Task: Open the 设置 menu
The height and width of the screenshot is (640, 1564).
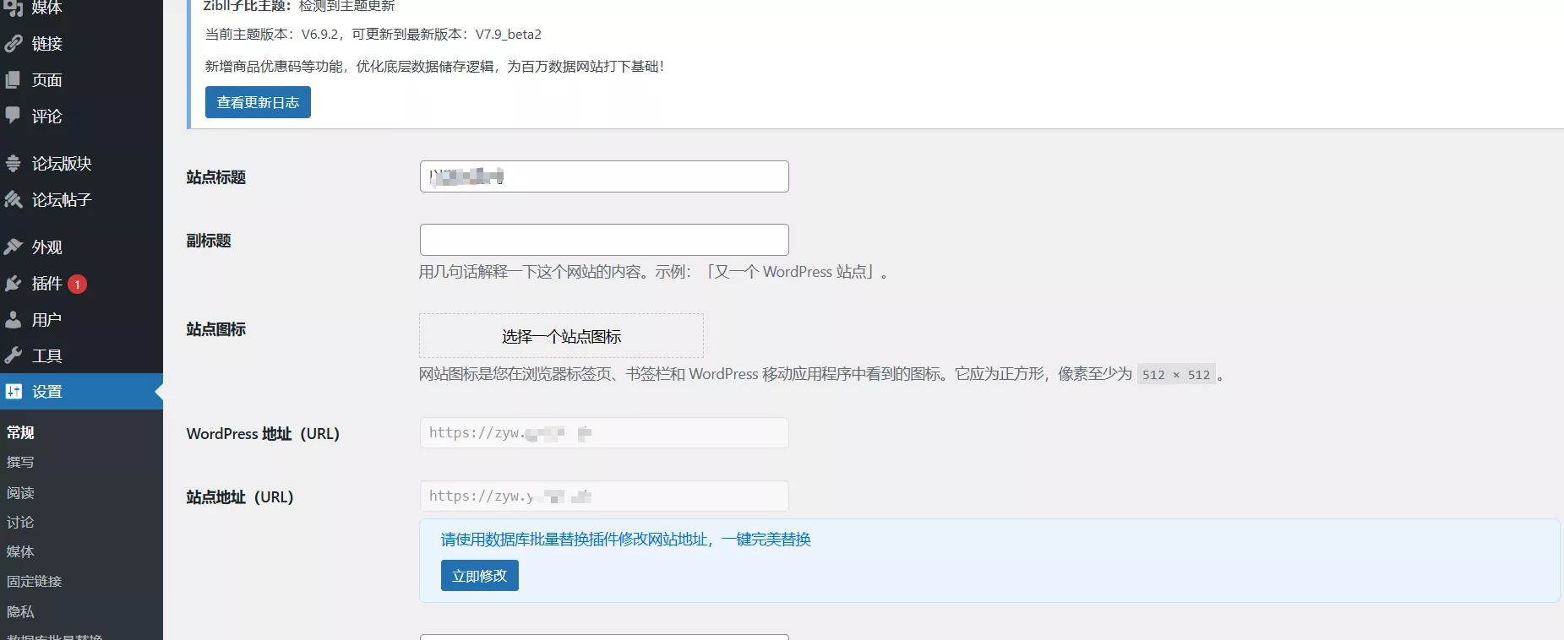Action: (81, 391)
